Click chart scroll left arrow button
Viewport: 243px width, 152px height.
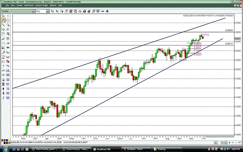(x=216, y=143)
